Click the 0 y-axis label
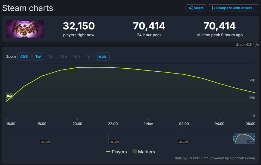The width and height of the screenshot is (261, 165). coord(254,116)
